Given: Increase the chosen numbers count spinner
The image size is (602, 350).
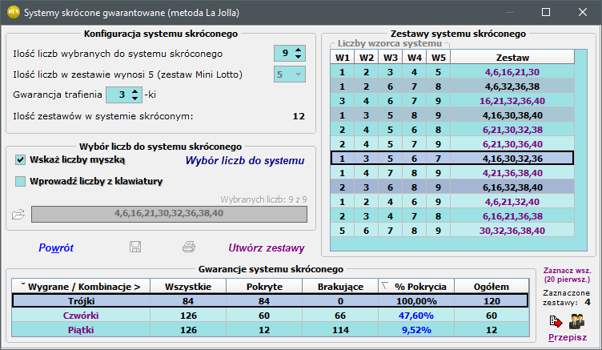Looking at the screenshot, I should click(x=299, y=50).
